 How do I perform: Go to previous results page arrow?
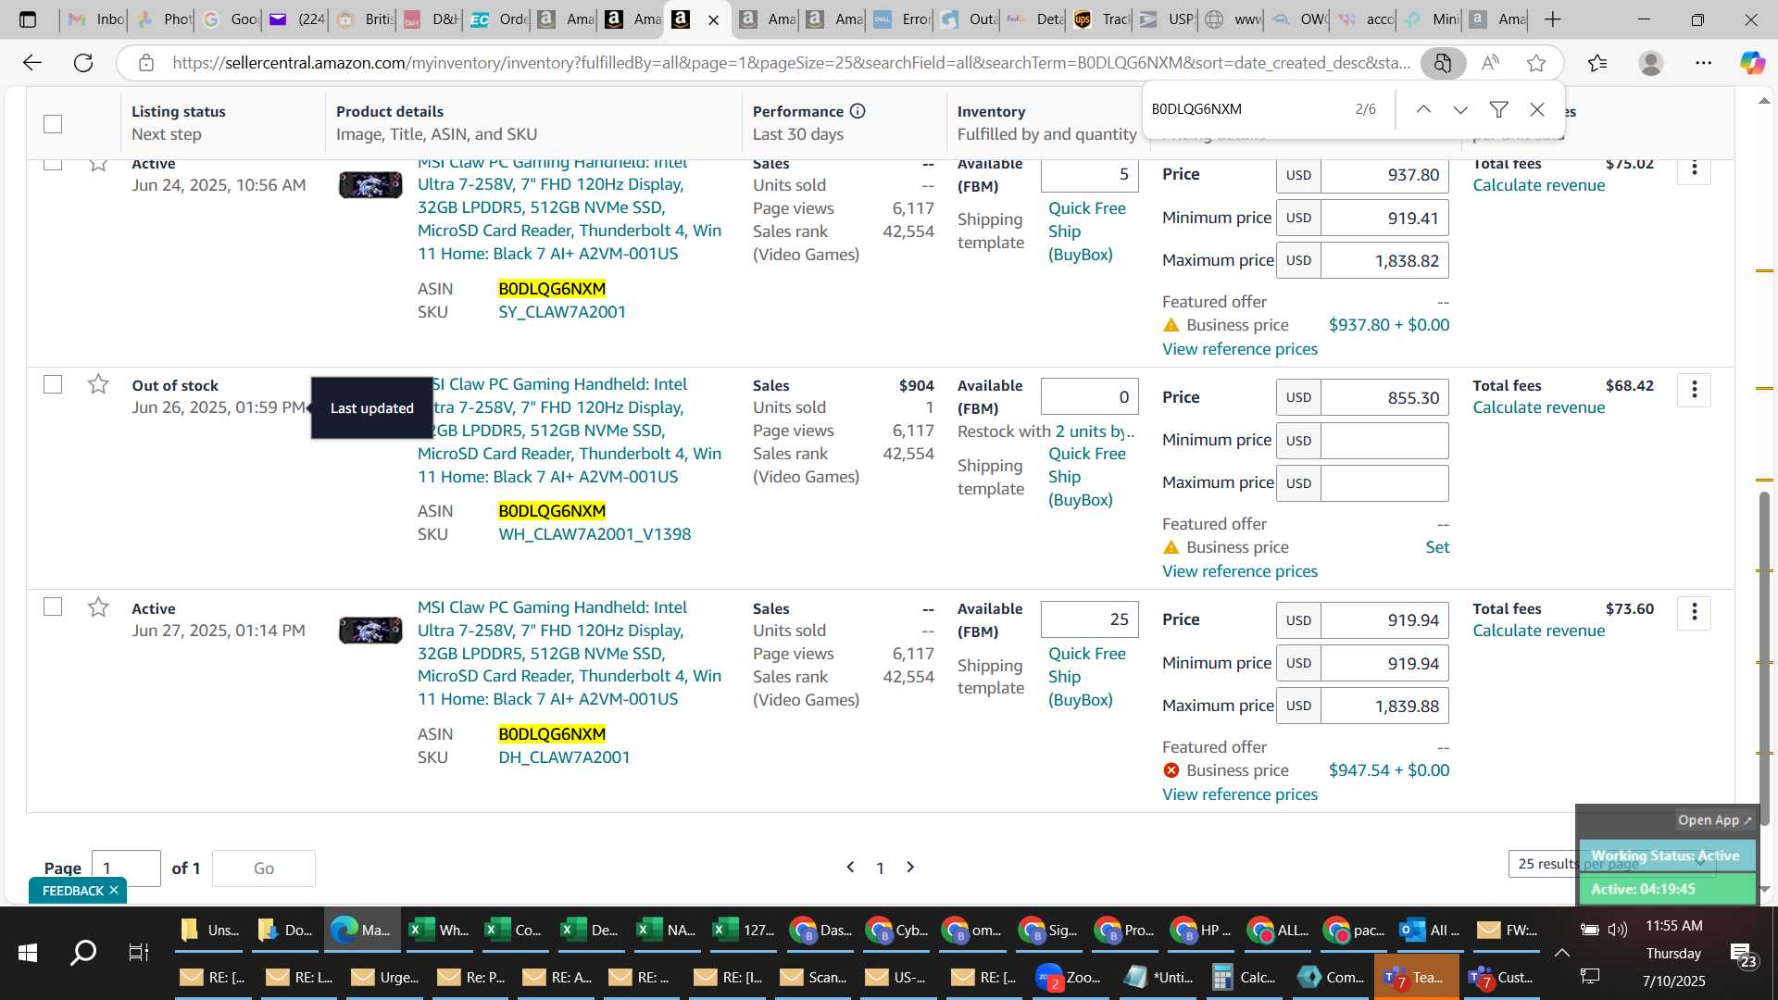[x=850, y=868]
